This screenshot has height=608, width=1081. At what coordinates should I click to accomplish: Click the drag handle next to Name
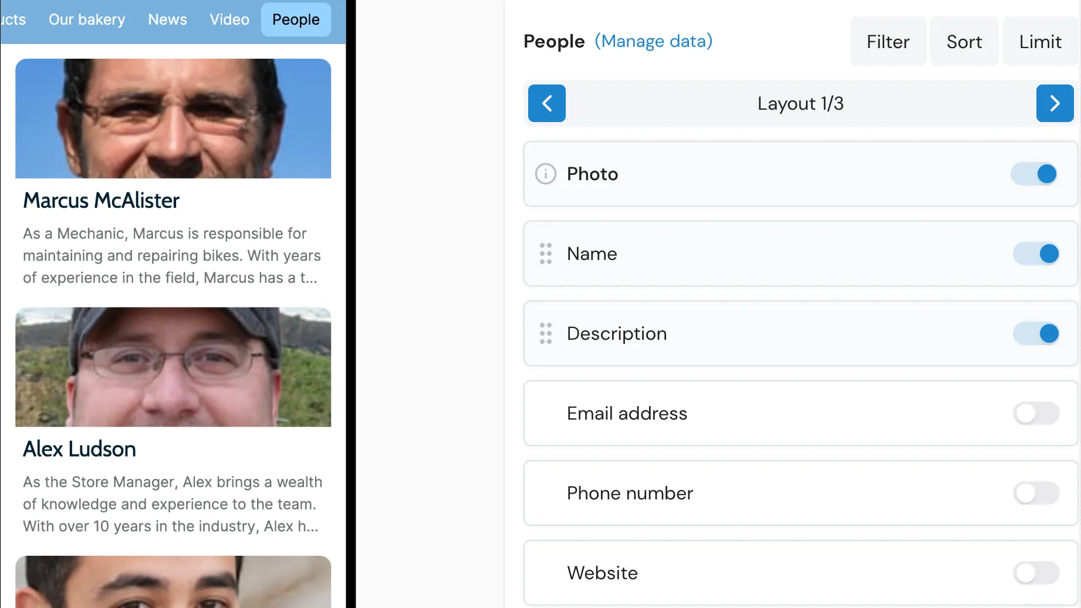click(x=545, y=254)
